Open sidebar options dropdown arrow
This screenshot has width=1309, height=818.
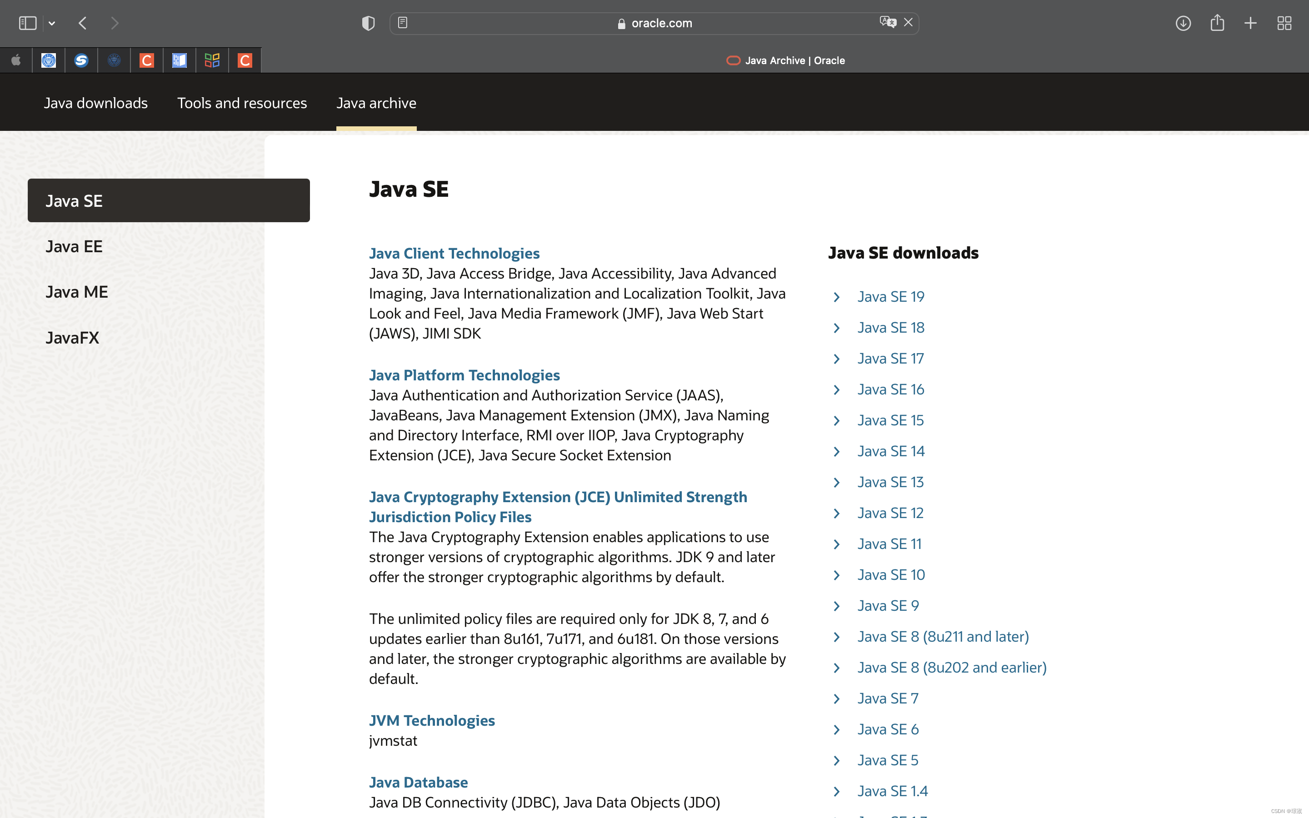52,23
